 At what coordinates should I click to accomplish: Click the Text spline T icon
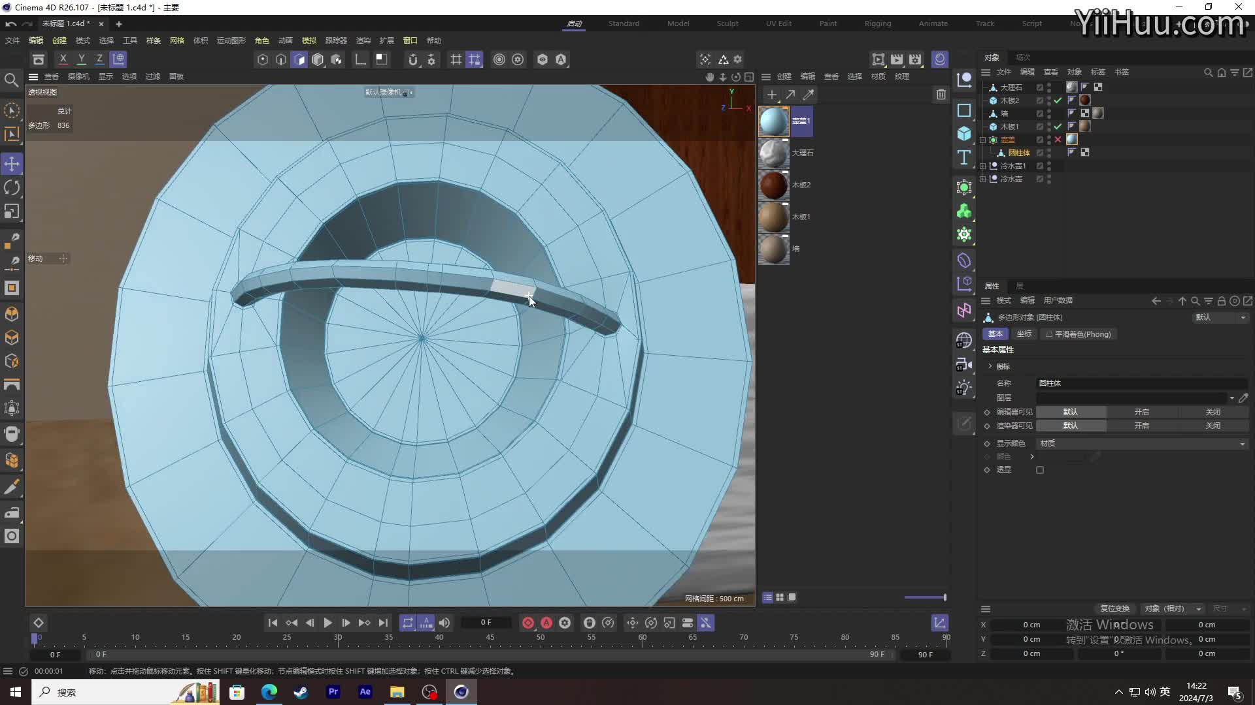964,157
